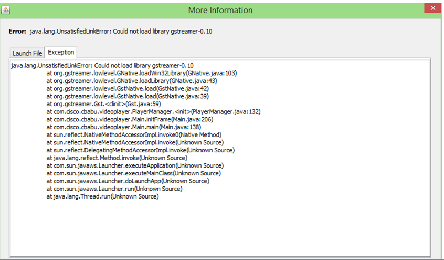Click the Launcher.executeMainClass line
The height and width of the screenshot is (260, 444).
134,173
